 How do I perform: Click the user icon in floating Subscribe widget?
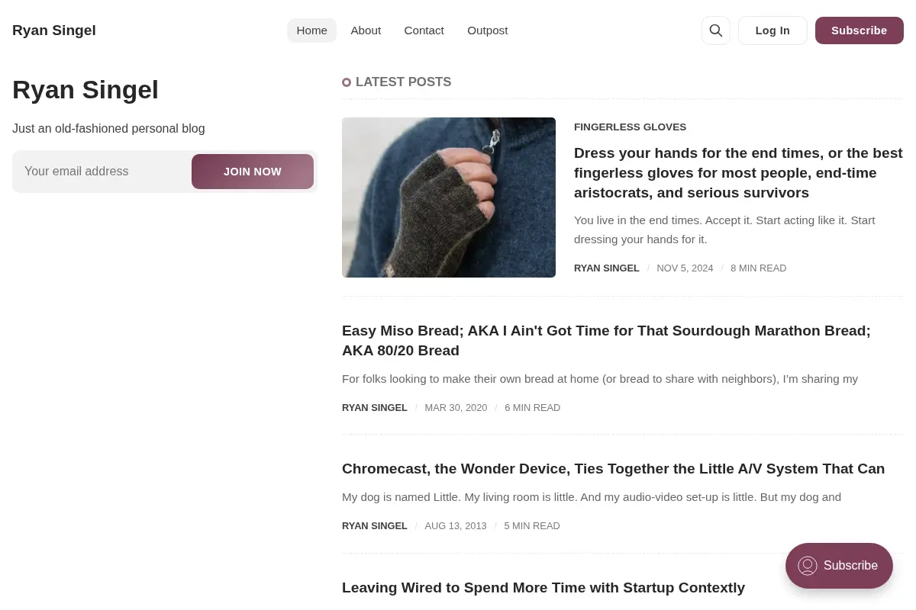tap(808, 566)
